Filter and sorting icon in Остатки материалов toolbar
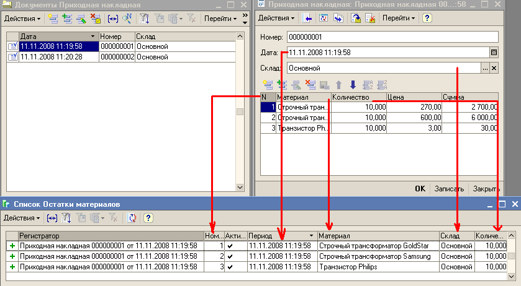This screenshot has height=286, width=521. click(x=66, y=218)
